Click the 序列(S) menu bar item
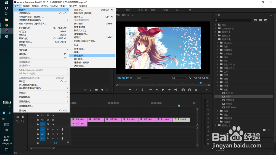276x155 pixels. click(x=45, y=6)
